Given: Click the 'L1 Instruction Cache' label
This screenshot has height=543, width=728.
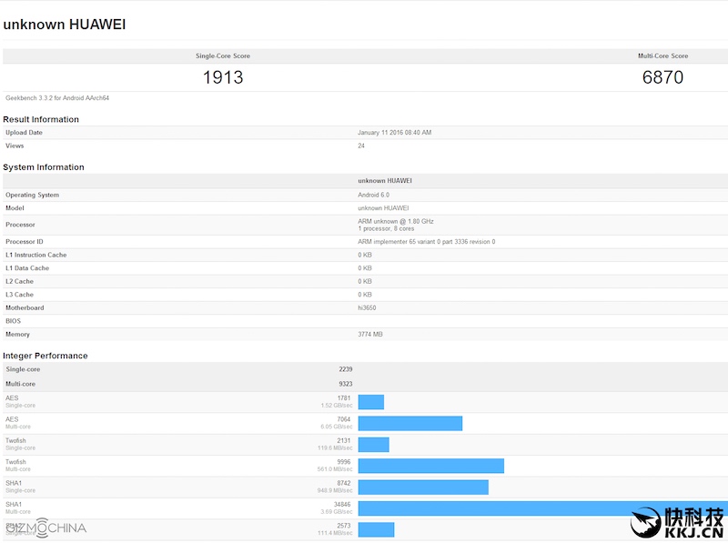Looking at the screenshot, I should coord(36,255).
